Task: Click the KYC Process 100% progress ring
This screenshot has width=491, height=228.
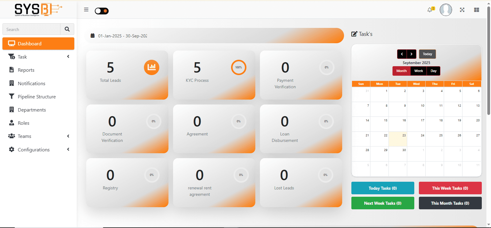Action: 238,67
